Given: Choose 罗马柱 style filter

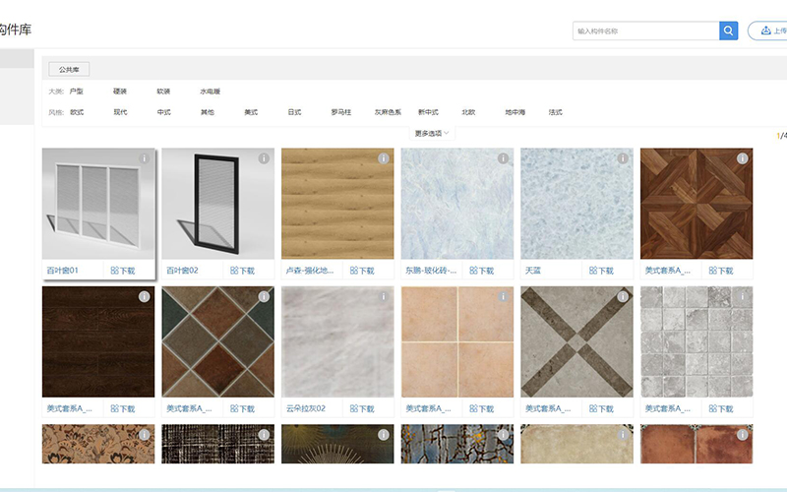Looking at the screenshot, I should point(341,112).
